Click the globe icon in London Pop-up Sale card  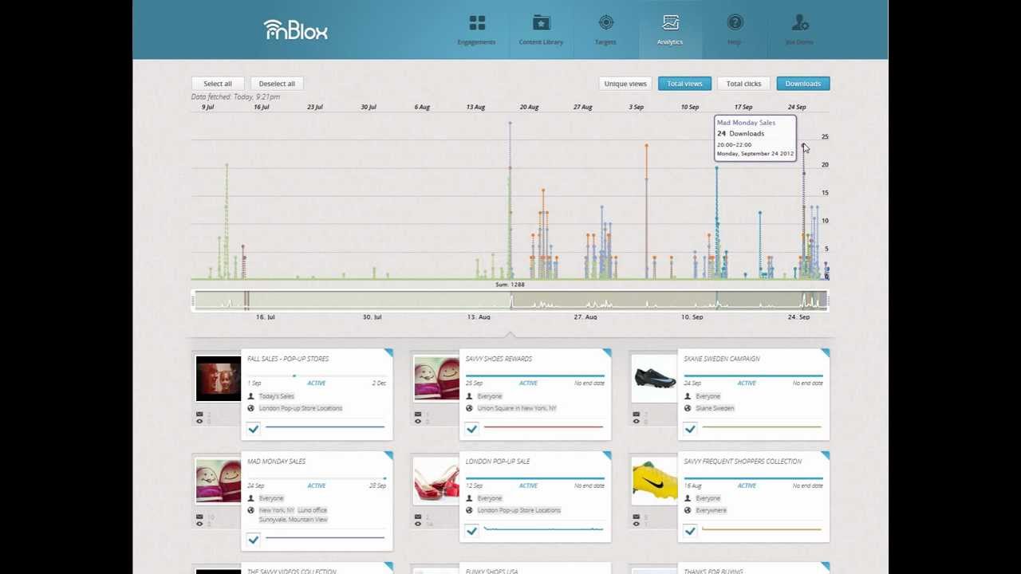point(469,510)
